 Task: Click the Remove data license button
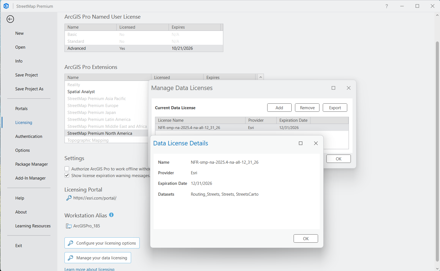(307, 108)
